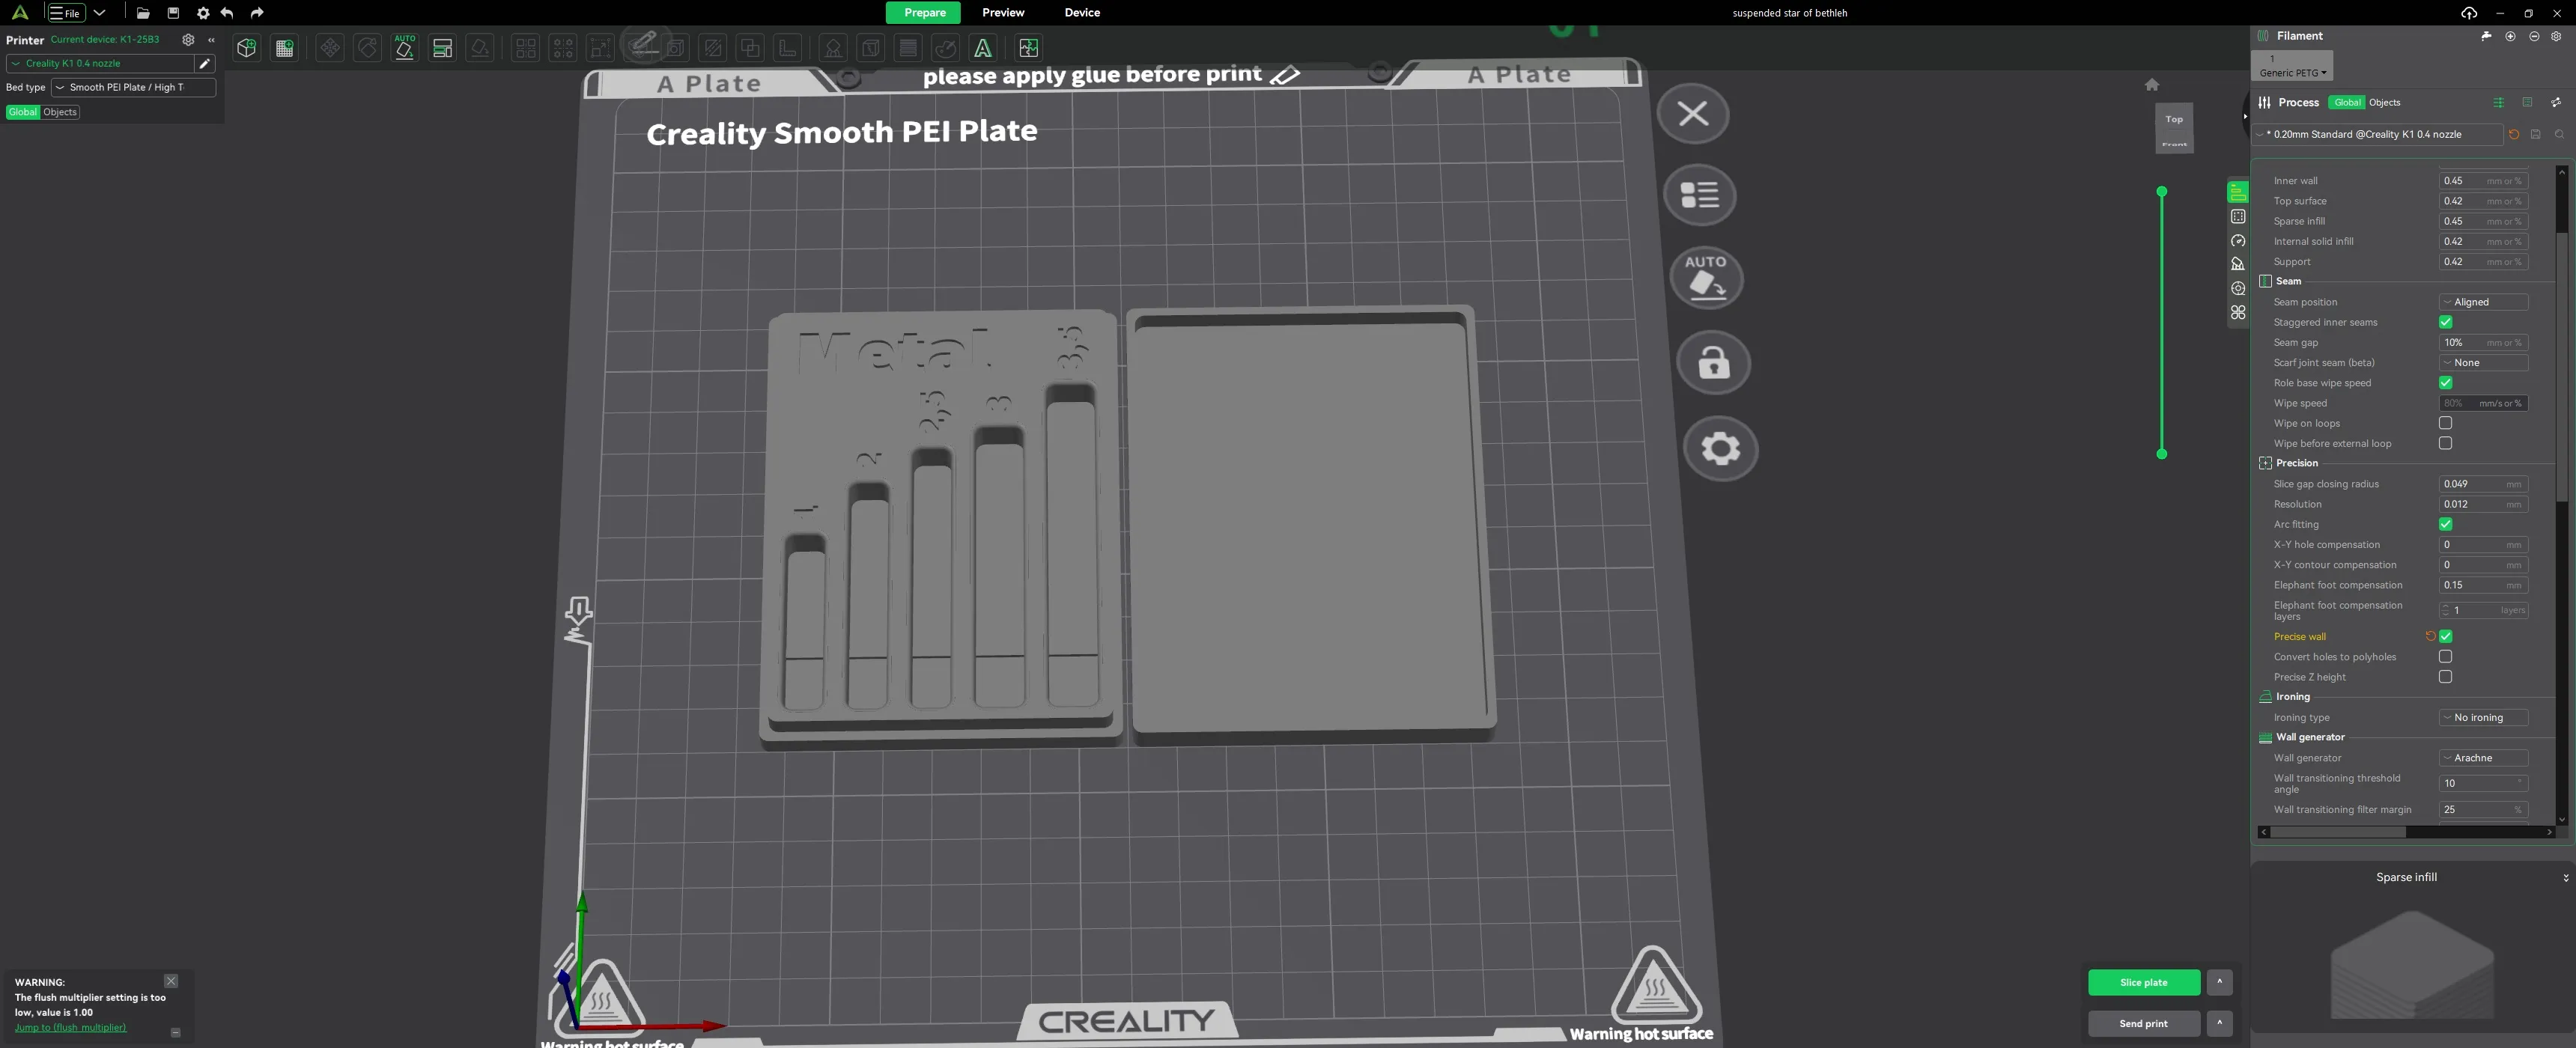Open the Generic PETG filament dropdown
Viewport: 2576px width, 1048px height.
[2292, 73]
